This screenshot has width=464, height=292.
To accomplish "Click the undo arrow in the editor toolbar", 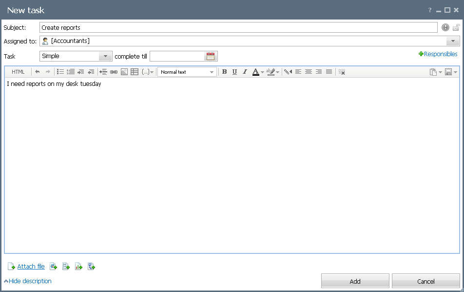I will [37, 72].
